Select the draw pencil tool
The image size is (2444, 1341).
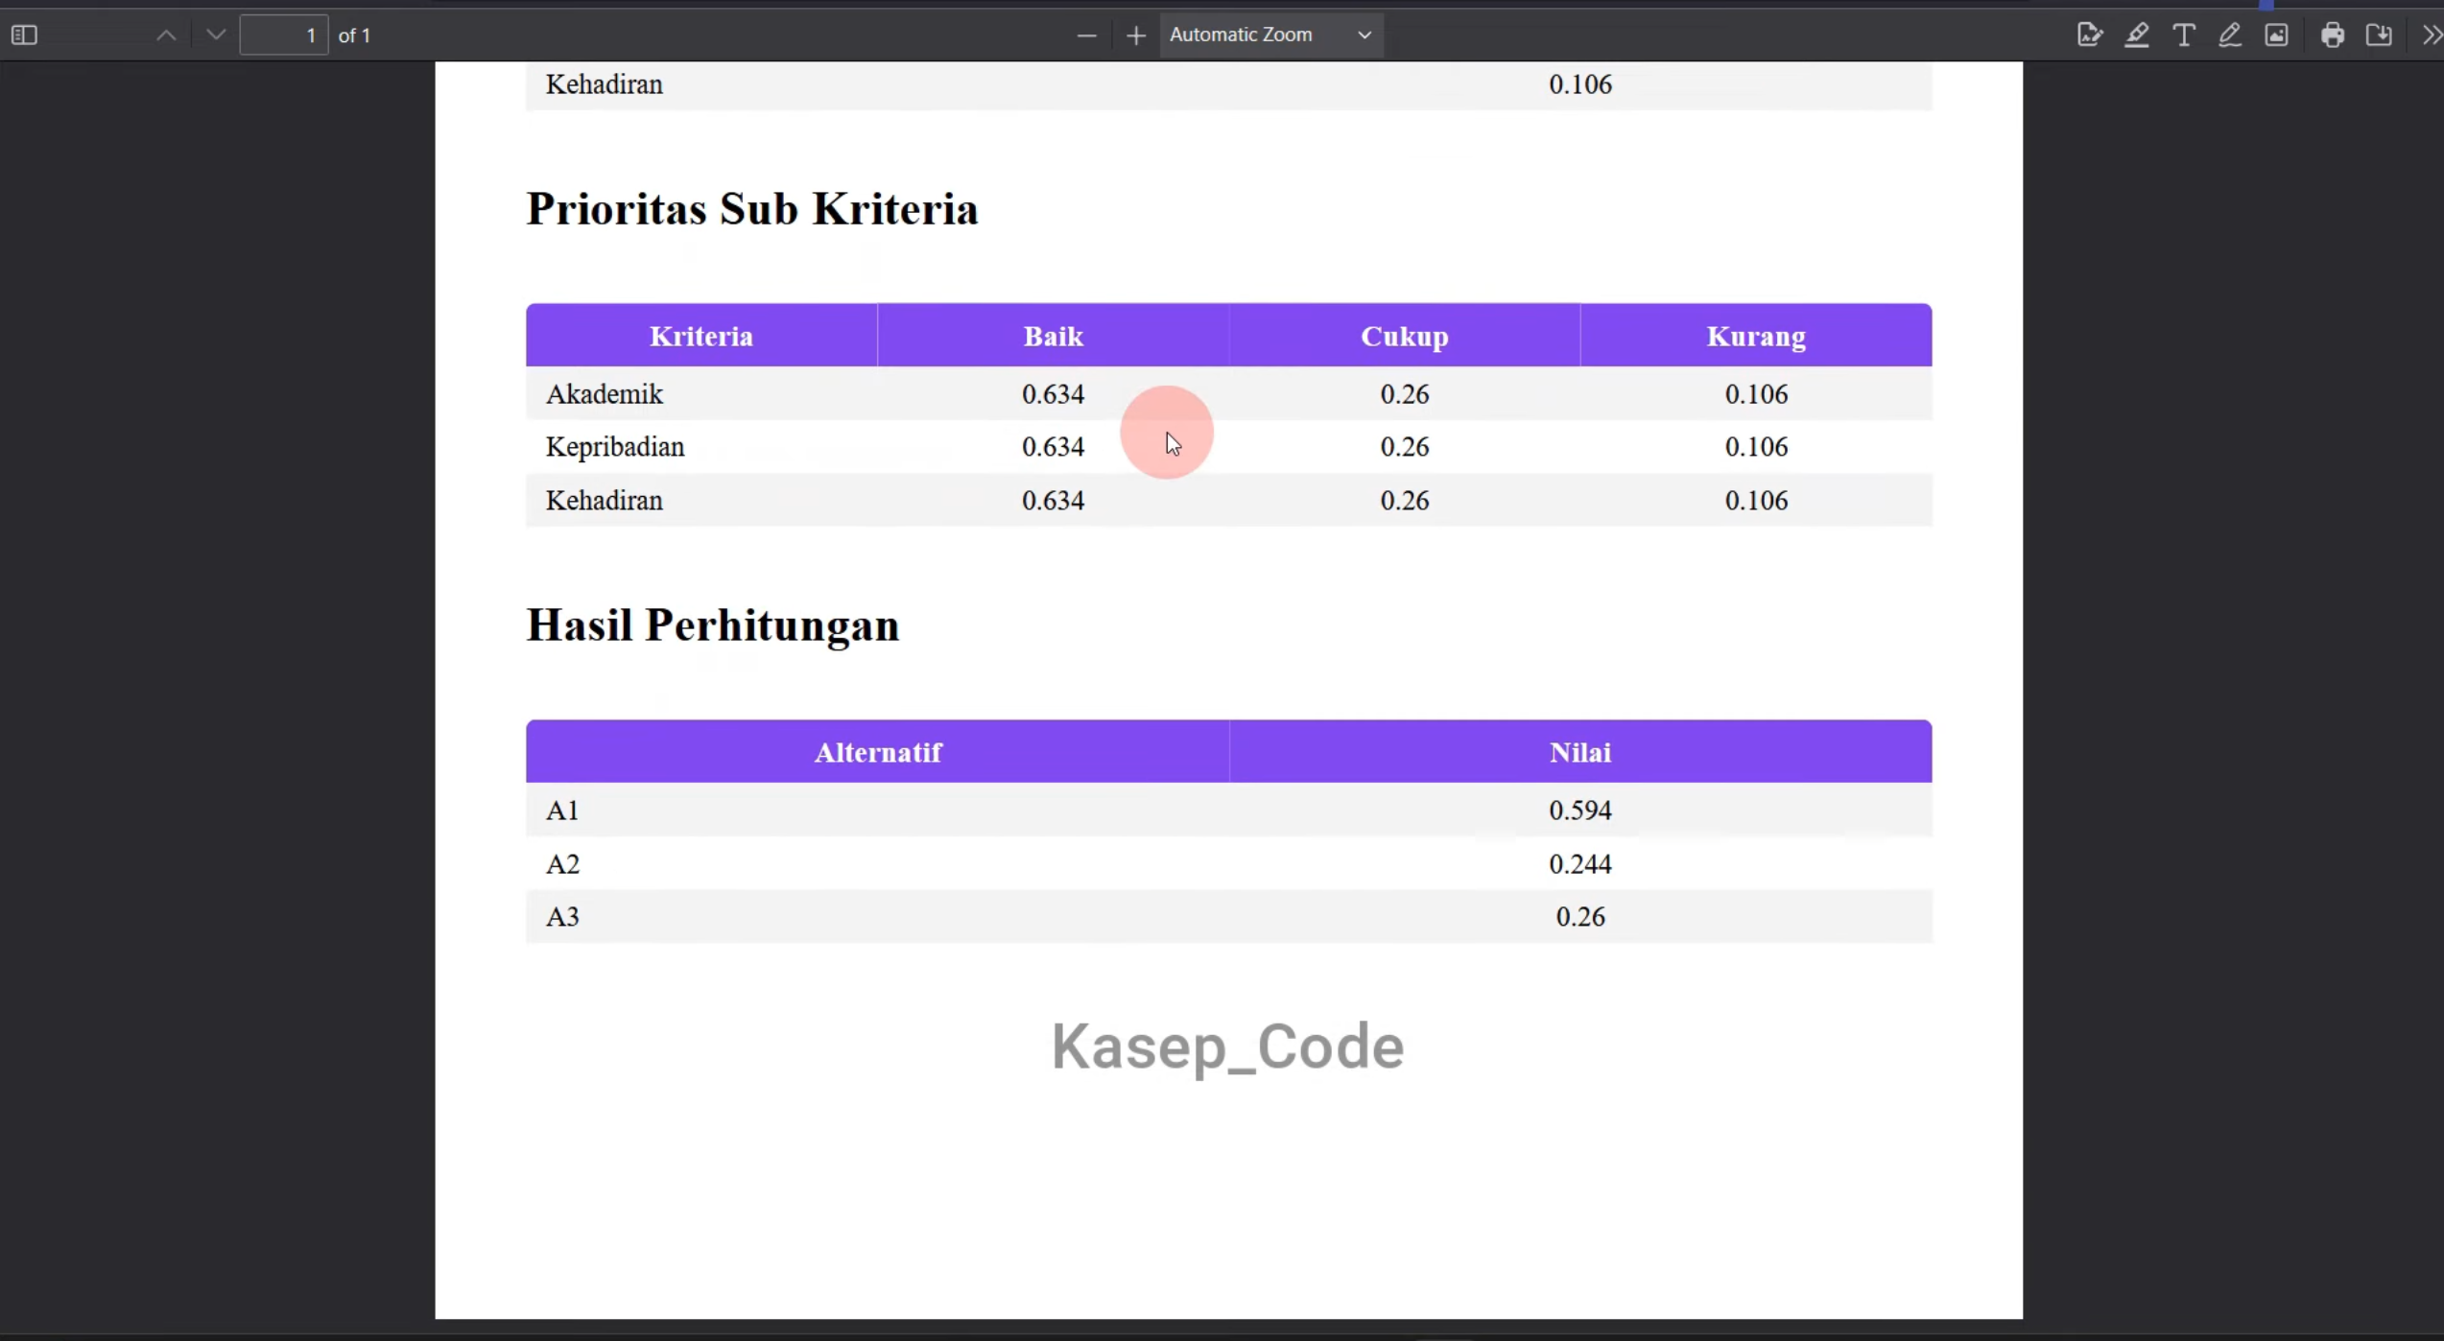point(2230,35)
